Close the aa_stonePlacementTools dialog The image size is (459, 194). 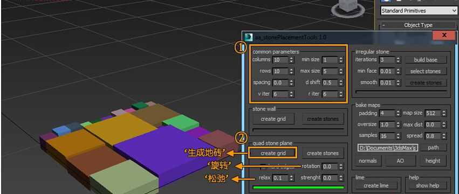[x=444, y=36]
